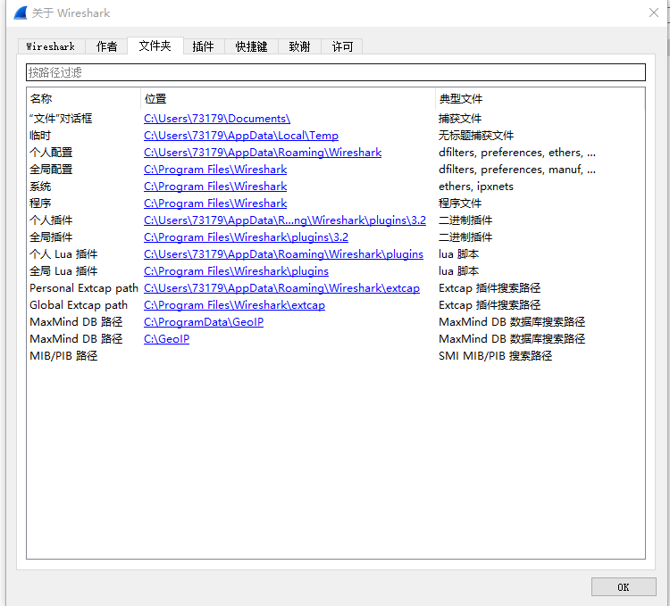670x606 pixels.
Task: Open the 作者 tab
Action: click(106, 46)
